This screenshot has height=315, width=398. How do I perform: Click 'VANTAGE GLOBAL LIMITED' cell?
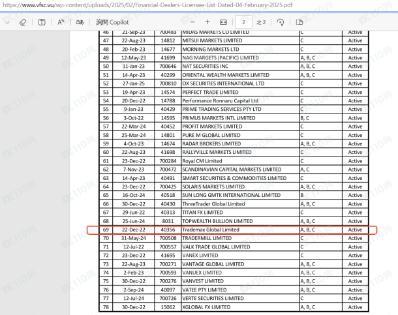(x=240, y=264)
